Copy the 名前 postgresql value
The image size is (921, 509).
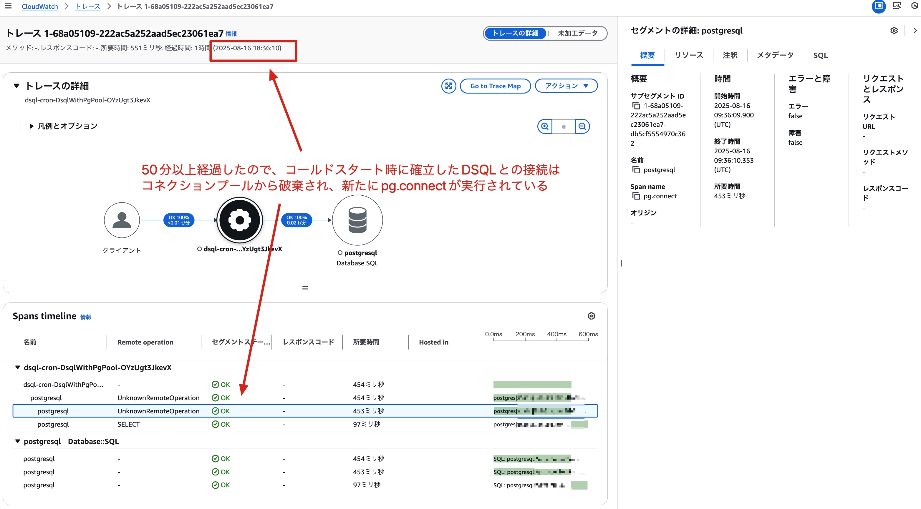[636, 170]
